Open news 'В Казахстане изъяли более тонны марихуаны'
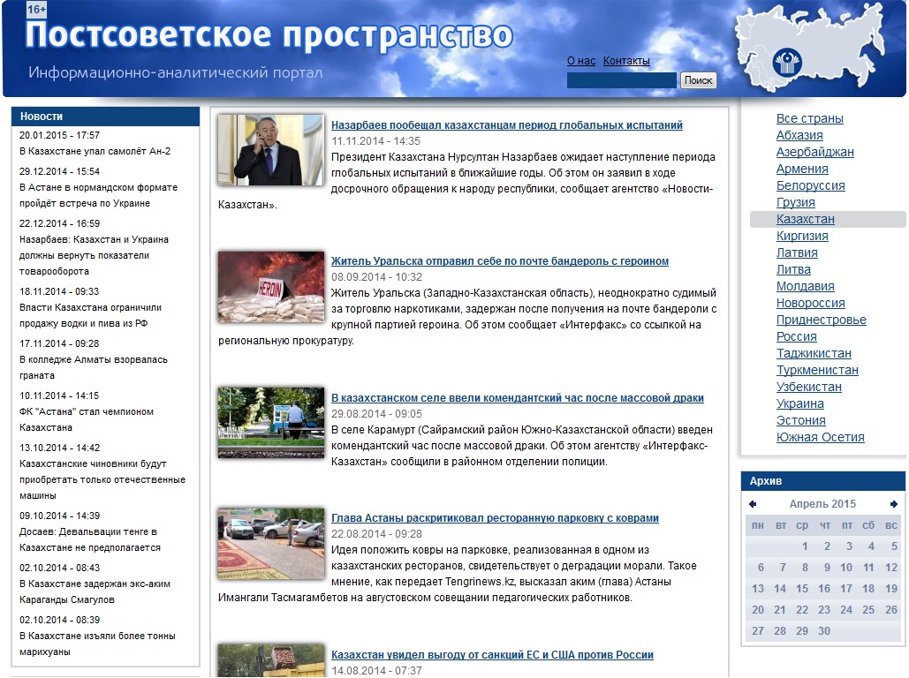Screen dimensions: 909x678 (x=97, y=644)
